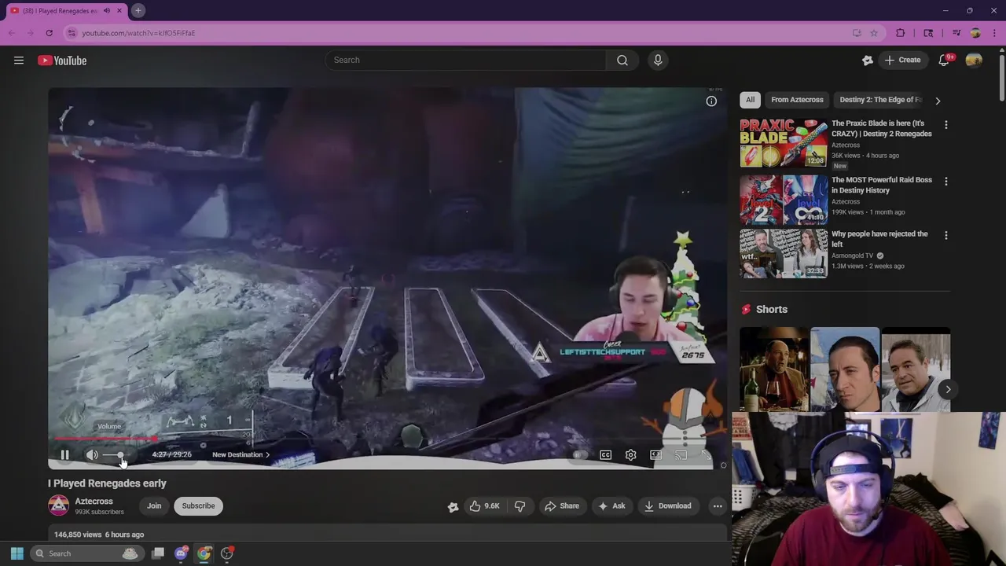Image resolution: width=1006 pixels, height=566 pixels.
Task: Select the All filter chip
Action: pos(750,100)
